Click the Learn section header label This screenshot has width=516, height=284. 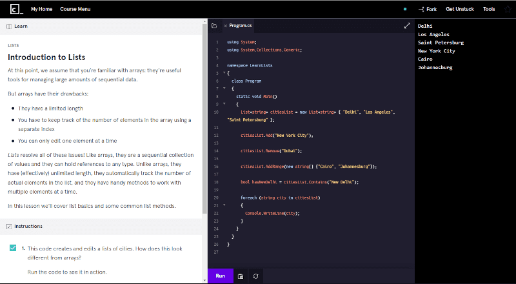pos(21,26)
